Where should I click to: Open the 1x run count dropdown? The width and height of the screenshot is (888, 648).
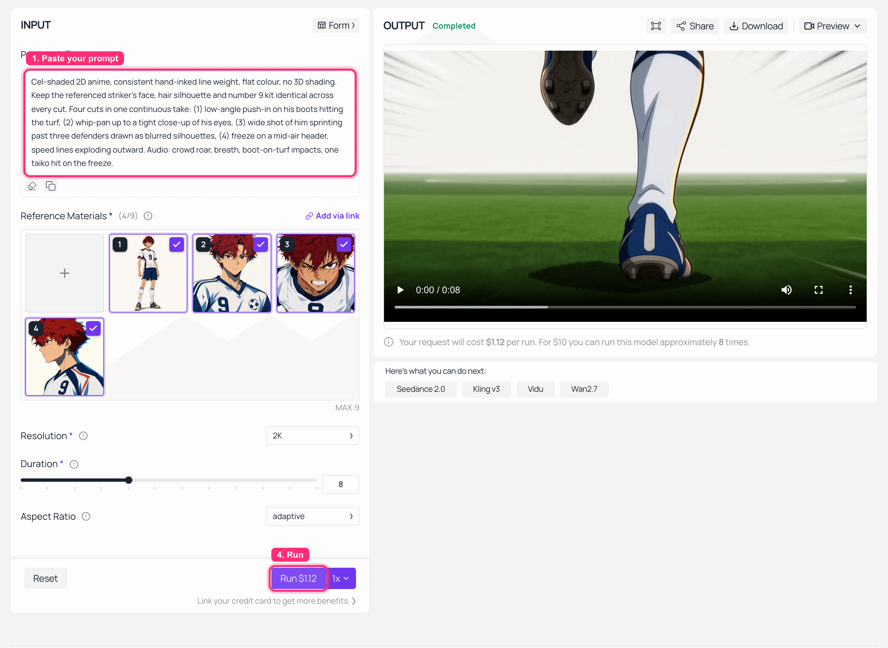point(341,578)
